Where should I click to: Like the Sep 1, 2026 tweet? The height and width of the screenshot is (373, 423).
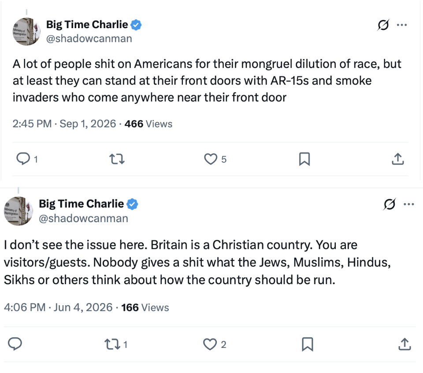[x=211, y=159]
